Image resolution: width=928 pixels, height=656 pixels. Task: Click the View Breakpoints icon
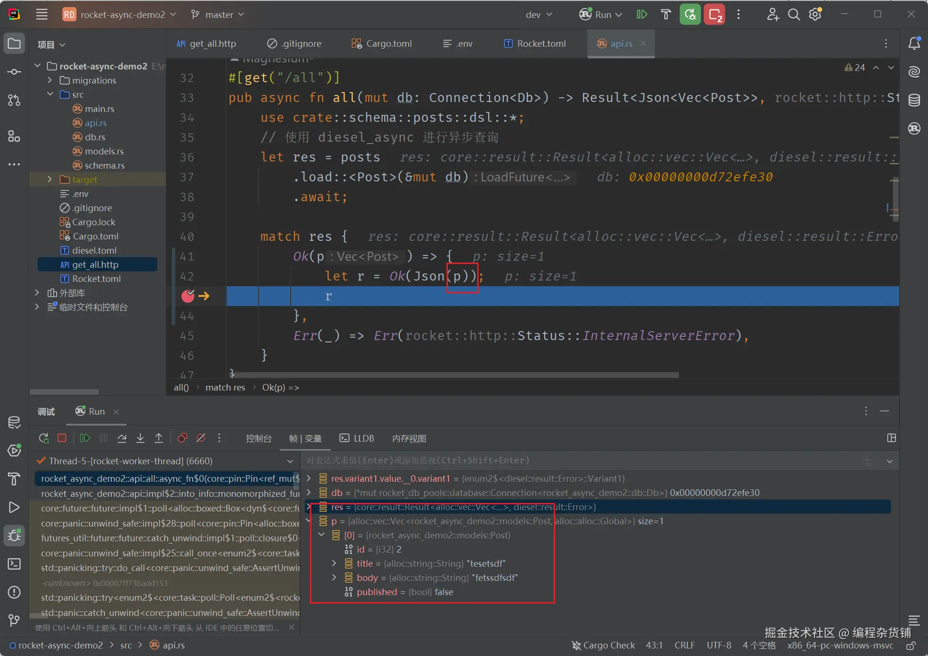point(182,438)
